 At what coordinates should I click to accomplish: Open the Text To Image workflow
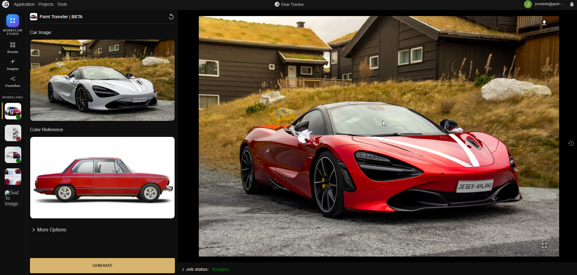13,198
